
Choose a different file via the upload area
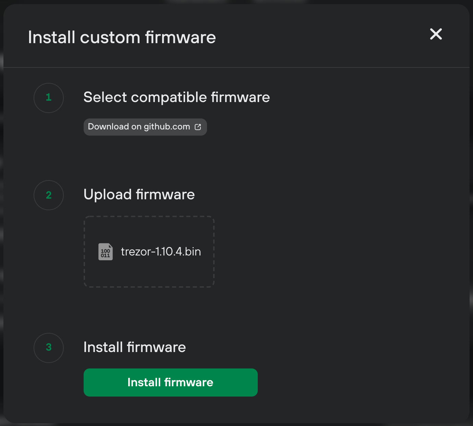[x=149, y=252]
